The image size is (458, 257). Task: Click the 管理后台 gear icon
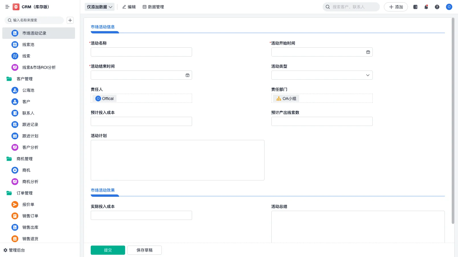click(x=5, y=250)
